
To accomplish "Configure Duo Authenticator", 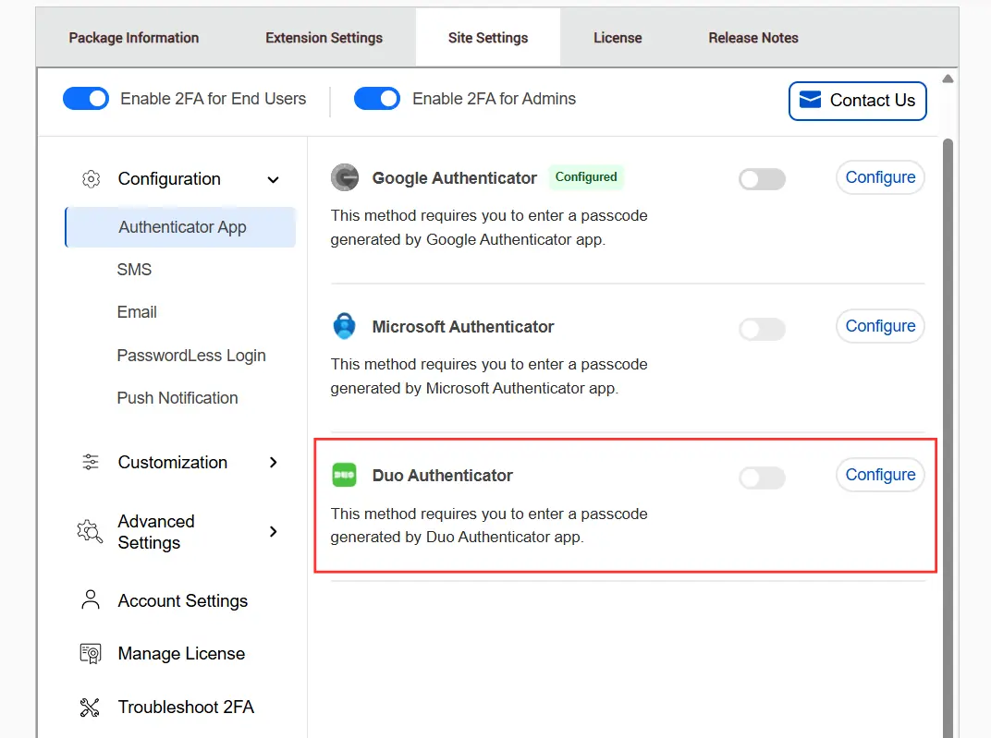I will [x=880, y=475].
